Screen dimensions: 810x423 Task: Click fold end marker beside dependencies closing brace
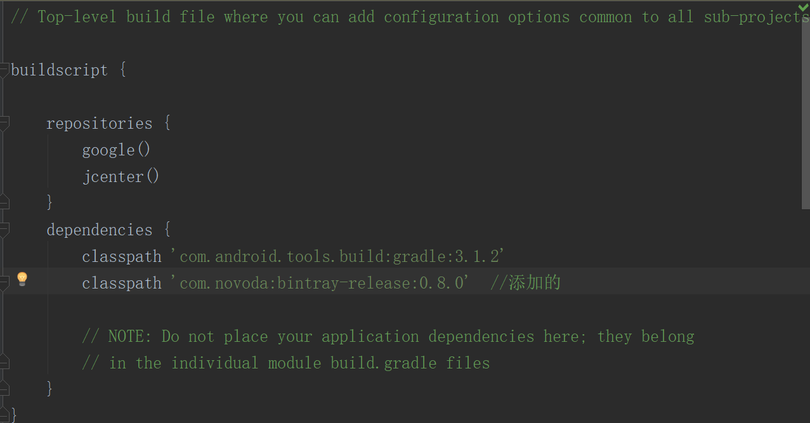(x=4, y=388)
